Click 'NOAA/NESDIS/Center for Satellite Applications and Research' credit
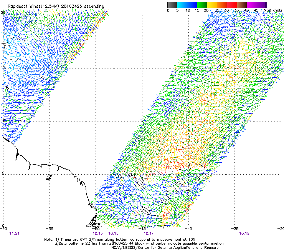 pos(166,248)
